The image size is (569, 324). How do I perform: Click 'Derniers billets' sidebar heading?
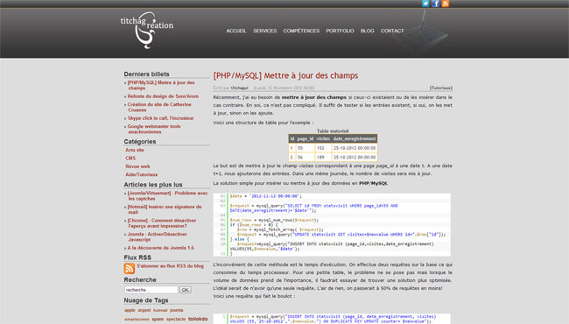[146, 74]
